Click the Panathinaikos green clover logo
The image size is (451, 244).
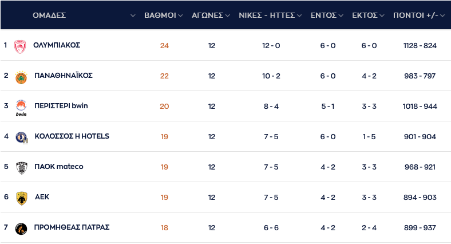coord(21,76)
